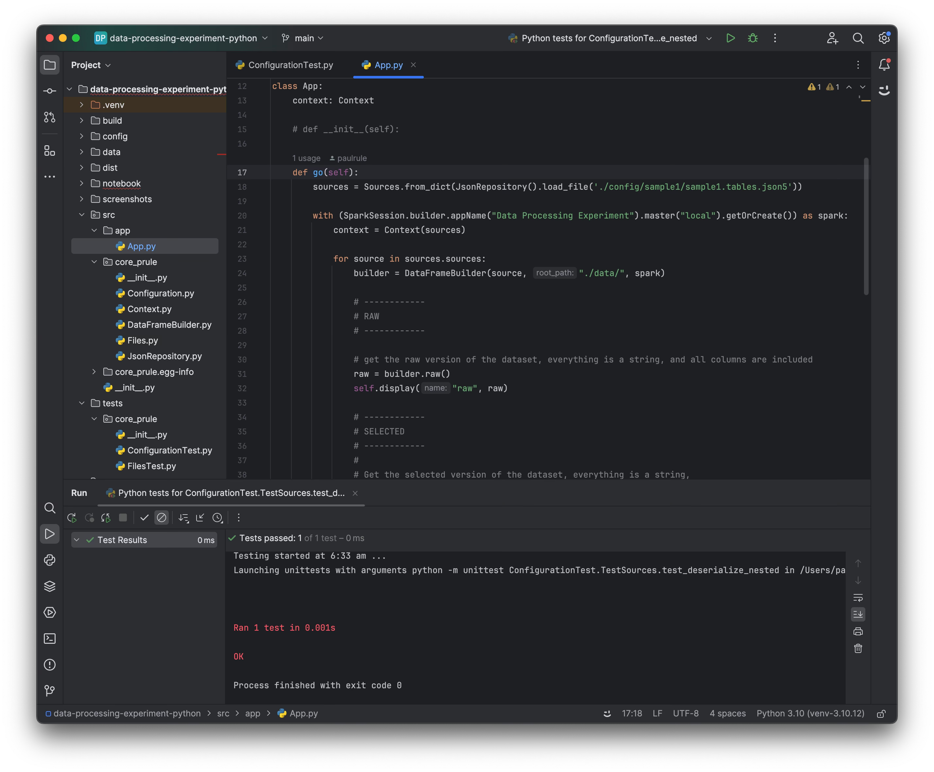Open the Problems tool window
934x772 pixels.
point(49,665)
